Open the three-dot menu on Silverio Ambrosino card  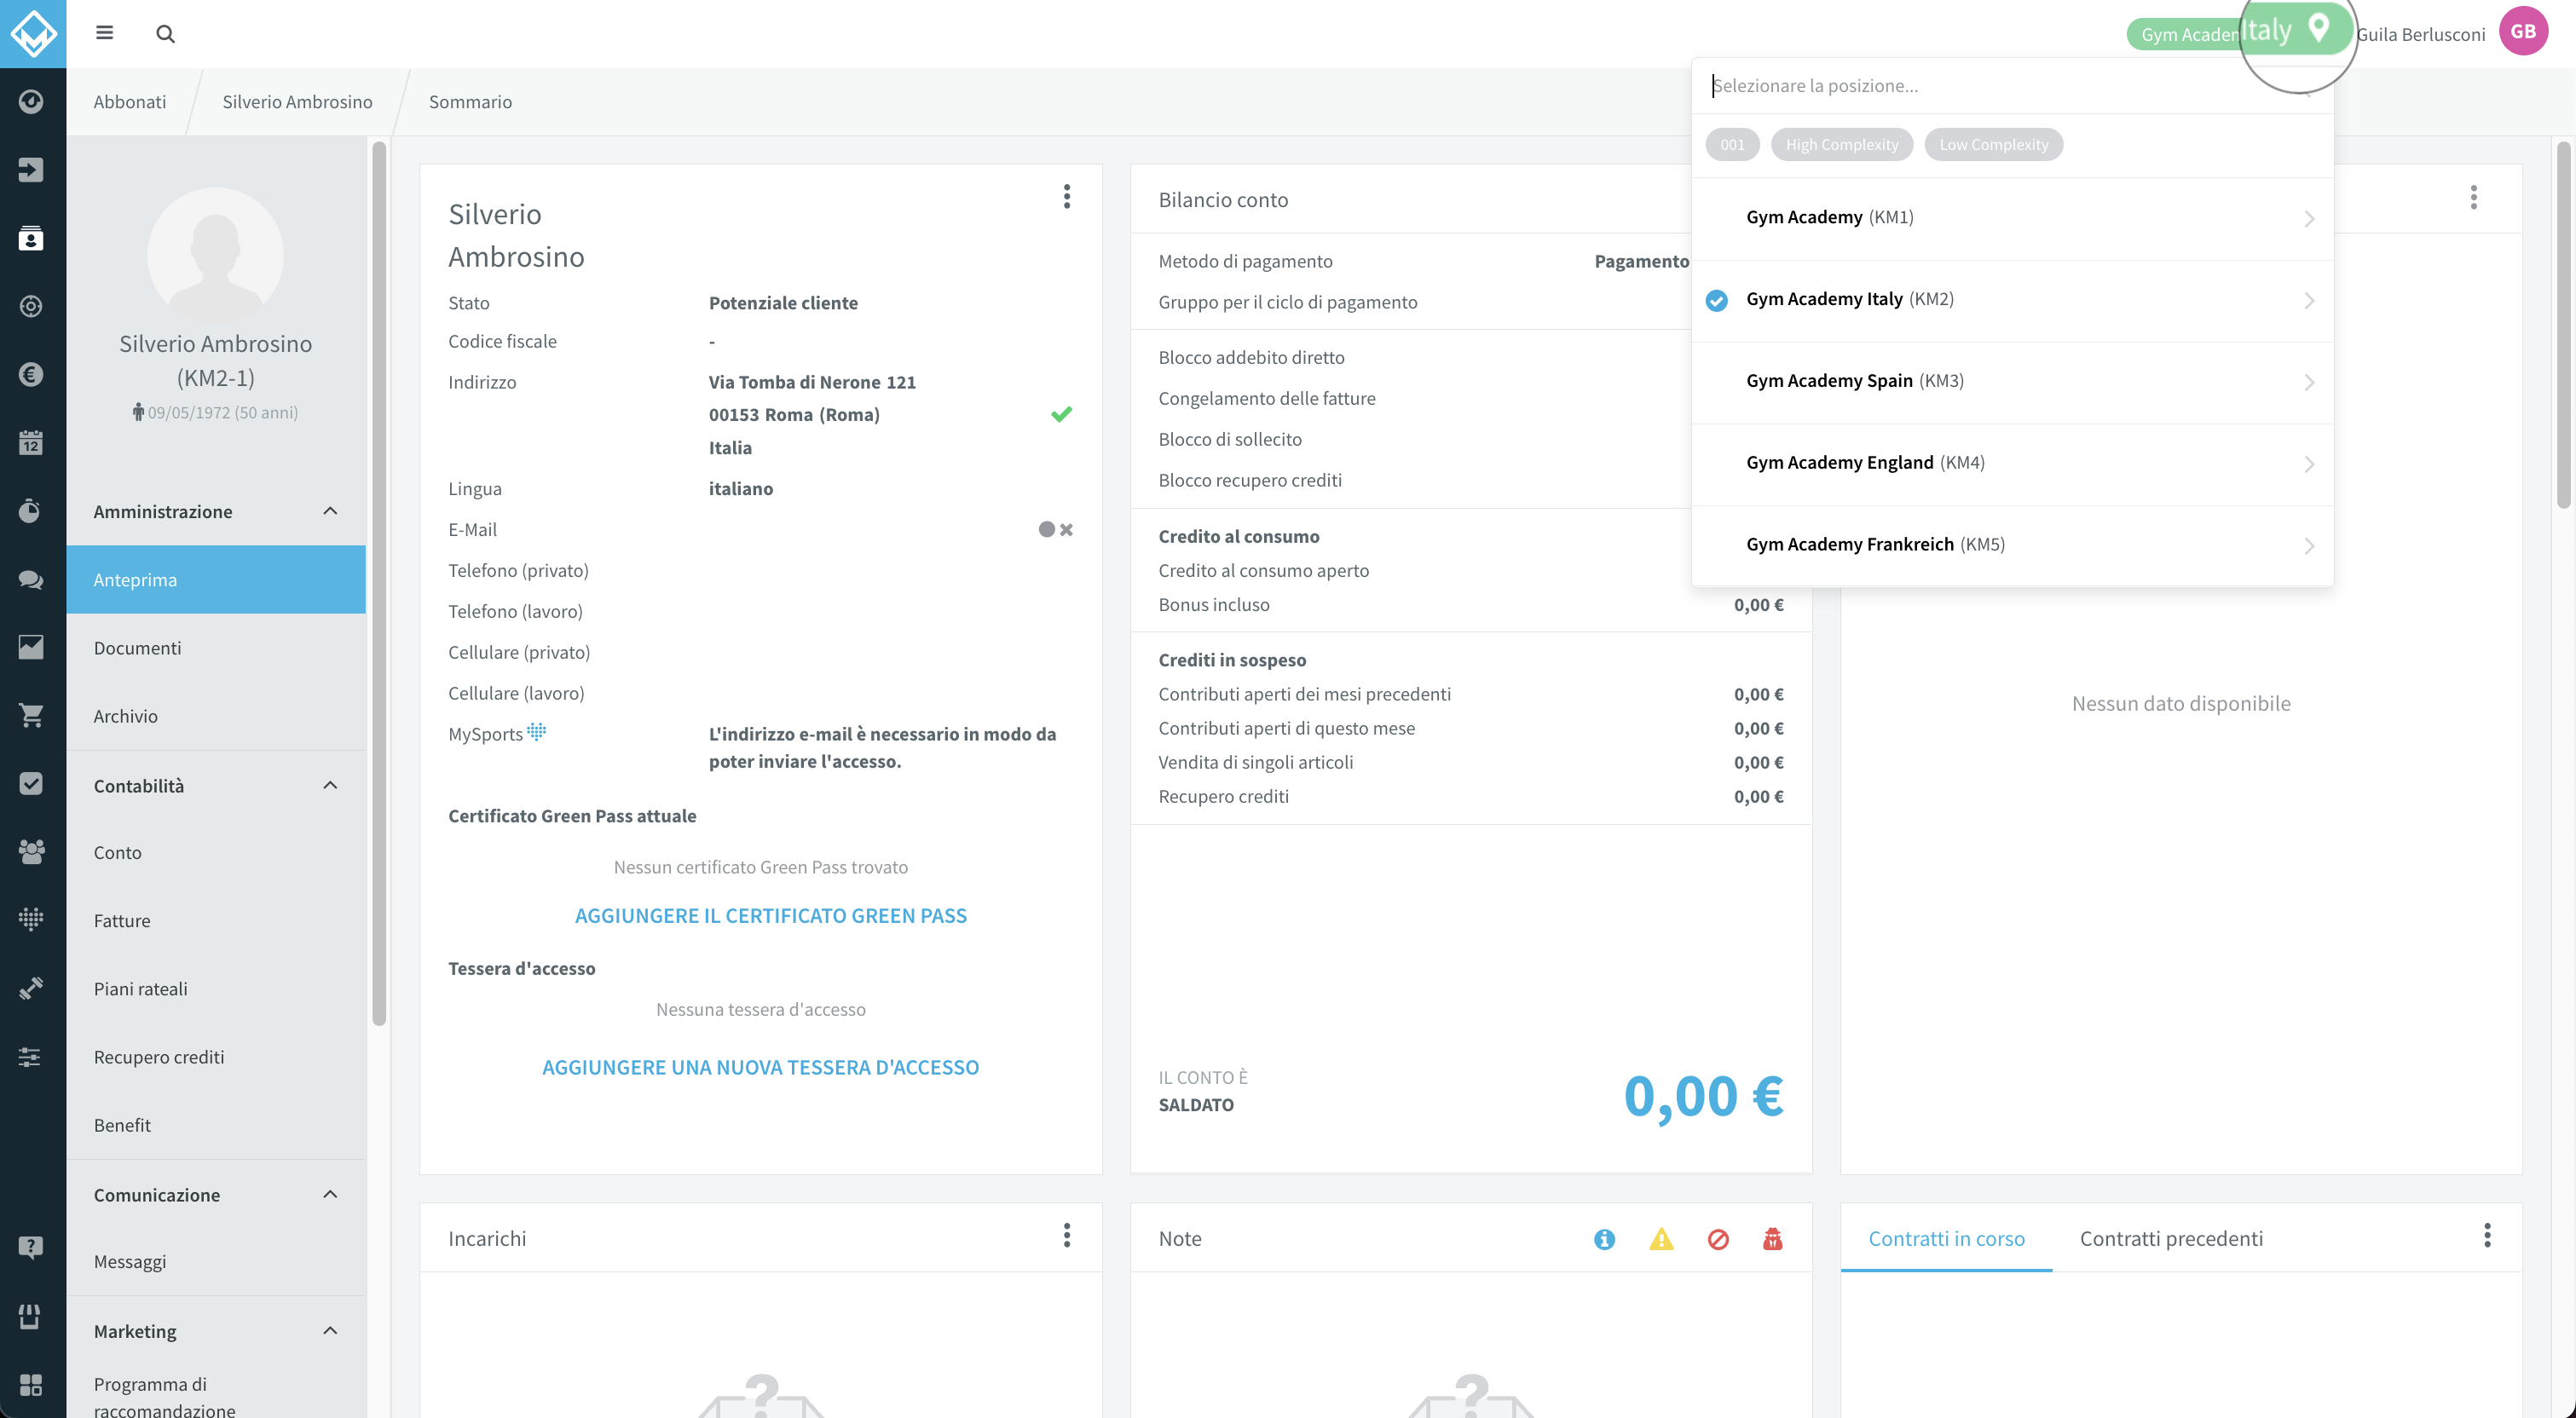(1067, 197)
